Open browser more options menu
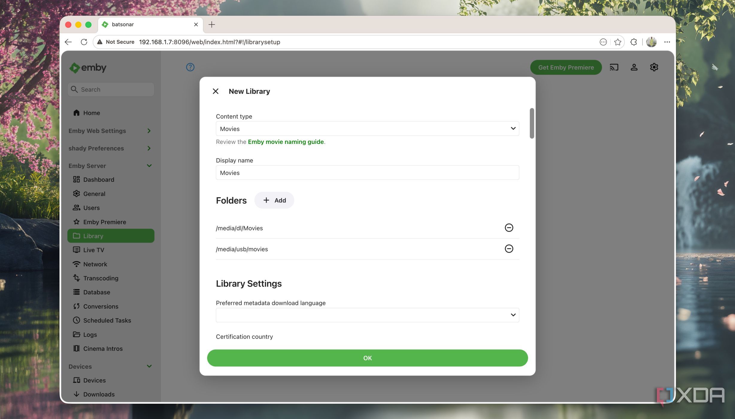The width and height of the screenshot is (735, 419). coord(667,42)
